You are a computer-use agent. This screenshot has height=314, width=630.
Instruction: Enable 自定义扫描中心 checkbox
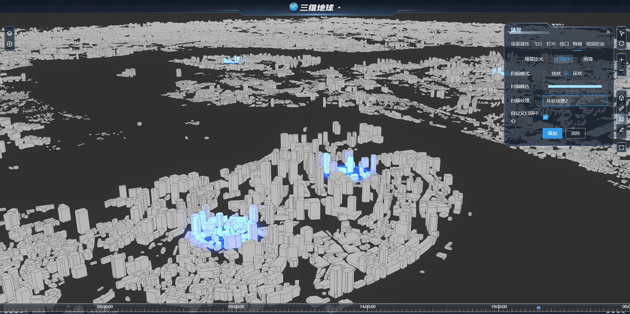tap(545, 117)
